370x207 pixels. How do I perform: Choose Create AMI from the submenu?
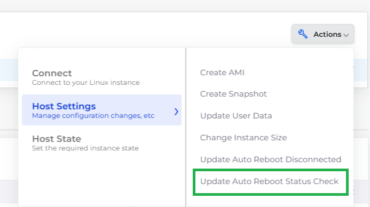(222, 73)
